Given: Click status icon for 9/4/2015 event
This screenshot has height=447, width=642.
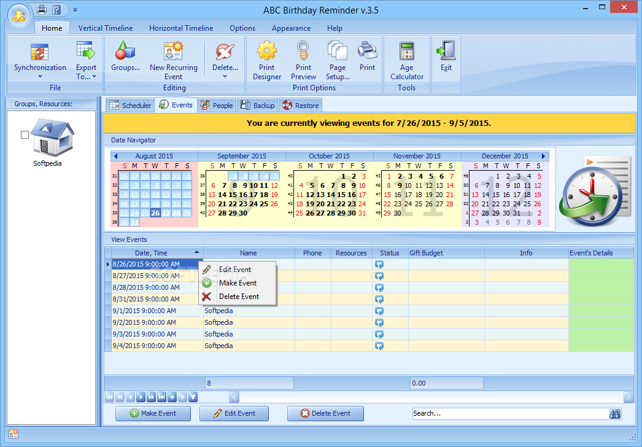Looking at the screenshot, I should pyautogui.click(x=379, y=346).
